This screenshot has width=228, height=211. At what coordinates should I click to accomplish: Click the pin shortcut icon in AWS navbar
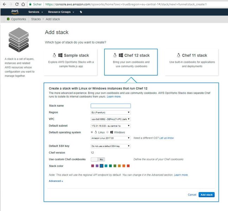pos(81,12)
